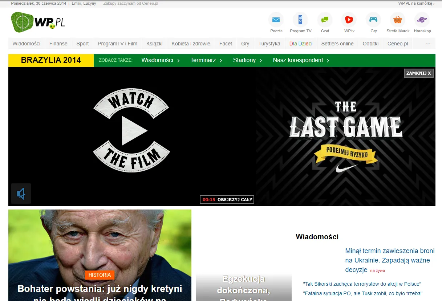Open the Gry gamepad icon
442x301 pixels.
373,20
